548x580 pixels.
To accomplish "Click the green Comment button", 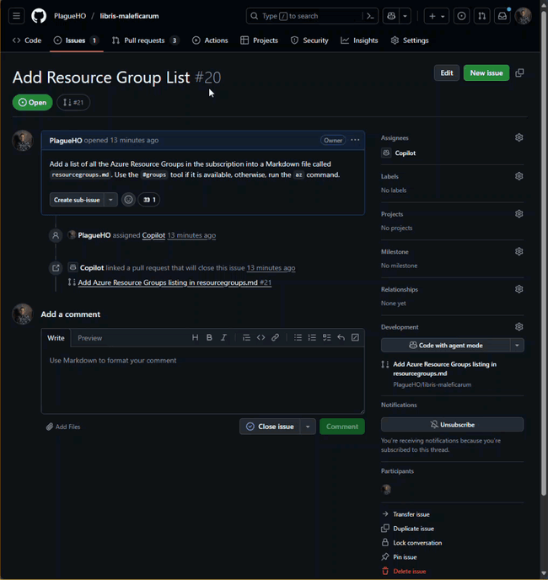I will (x=342, y=427).
